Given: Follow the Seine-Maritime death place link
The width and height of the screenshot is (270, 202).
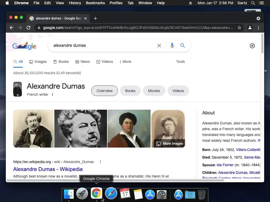Looking at the screenshot, I should click(x=252, y=157).
